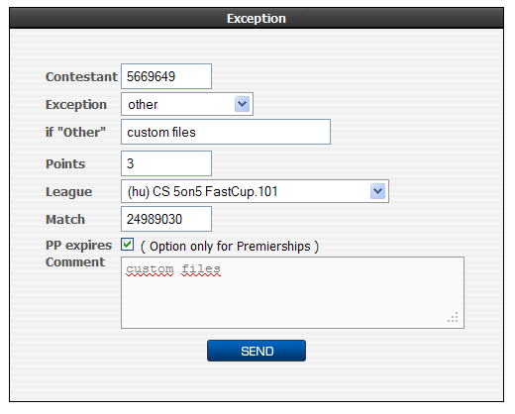
Task: Click the Option only for Premierships text
Action: (230, 247)
